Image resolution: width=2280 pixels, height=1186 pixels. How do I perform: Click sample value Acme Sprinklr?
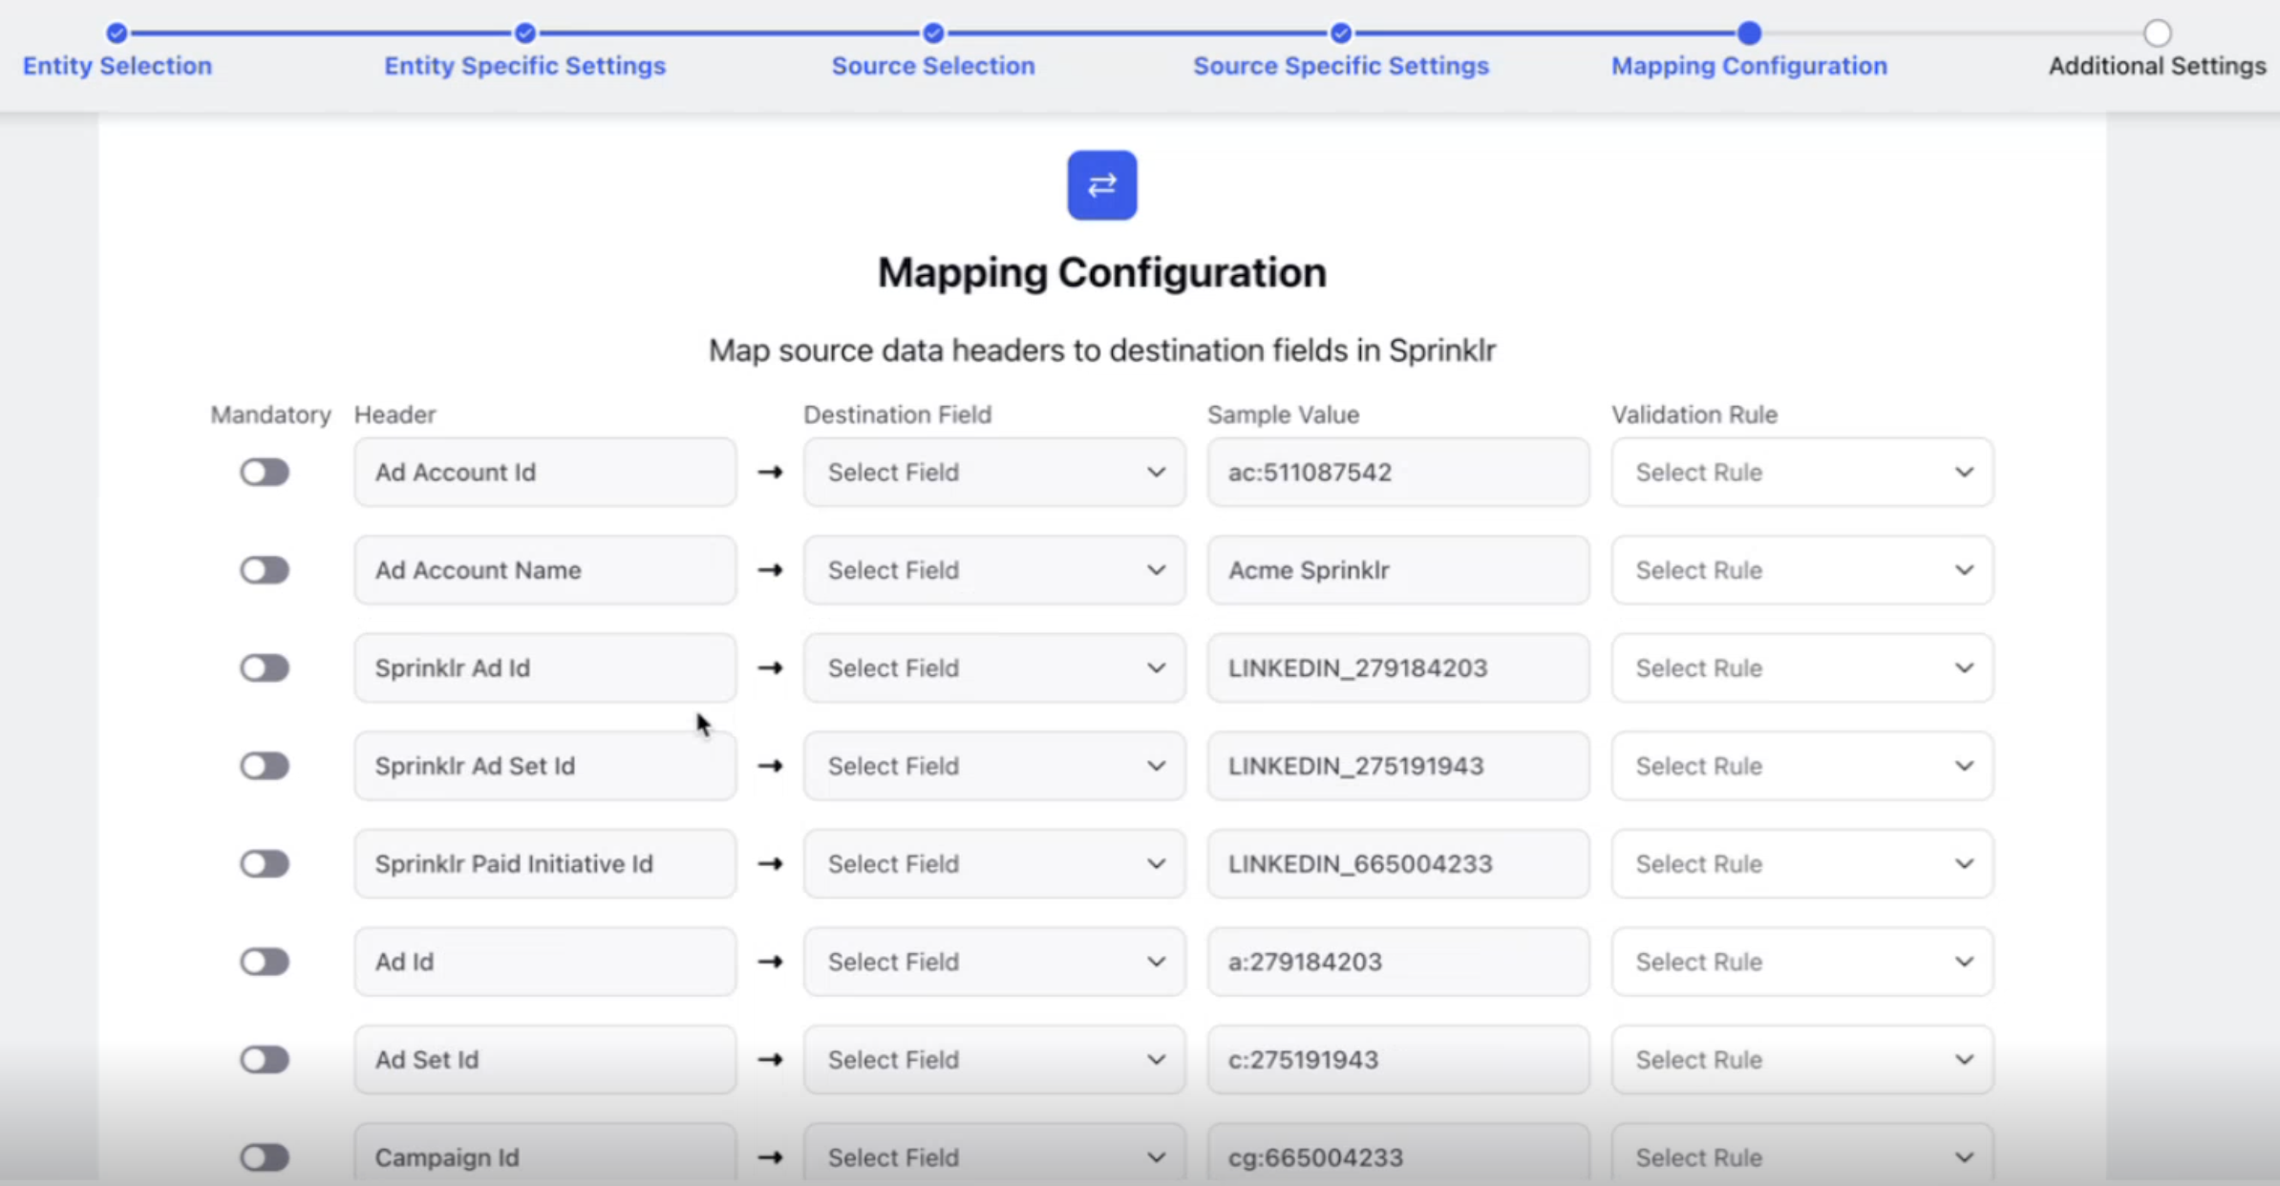coord(1398,570)
